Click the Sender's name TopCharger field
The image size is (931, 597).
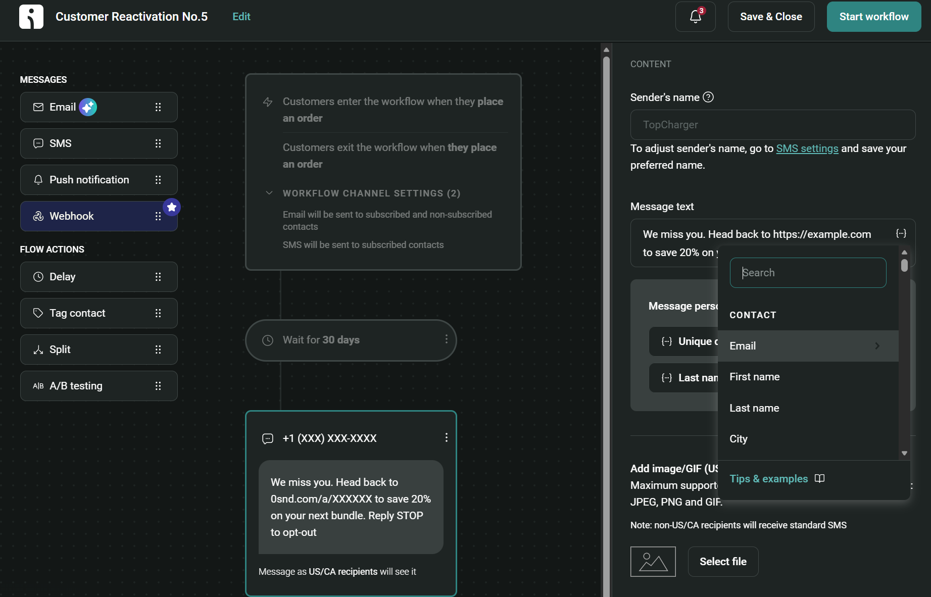coord(772,125)
